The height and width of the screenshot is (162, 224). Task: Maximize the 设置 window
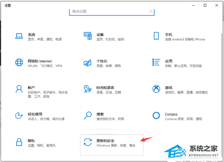(205, 6)
